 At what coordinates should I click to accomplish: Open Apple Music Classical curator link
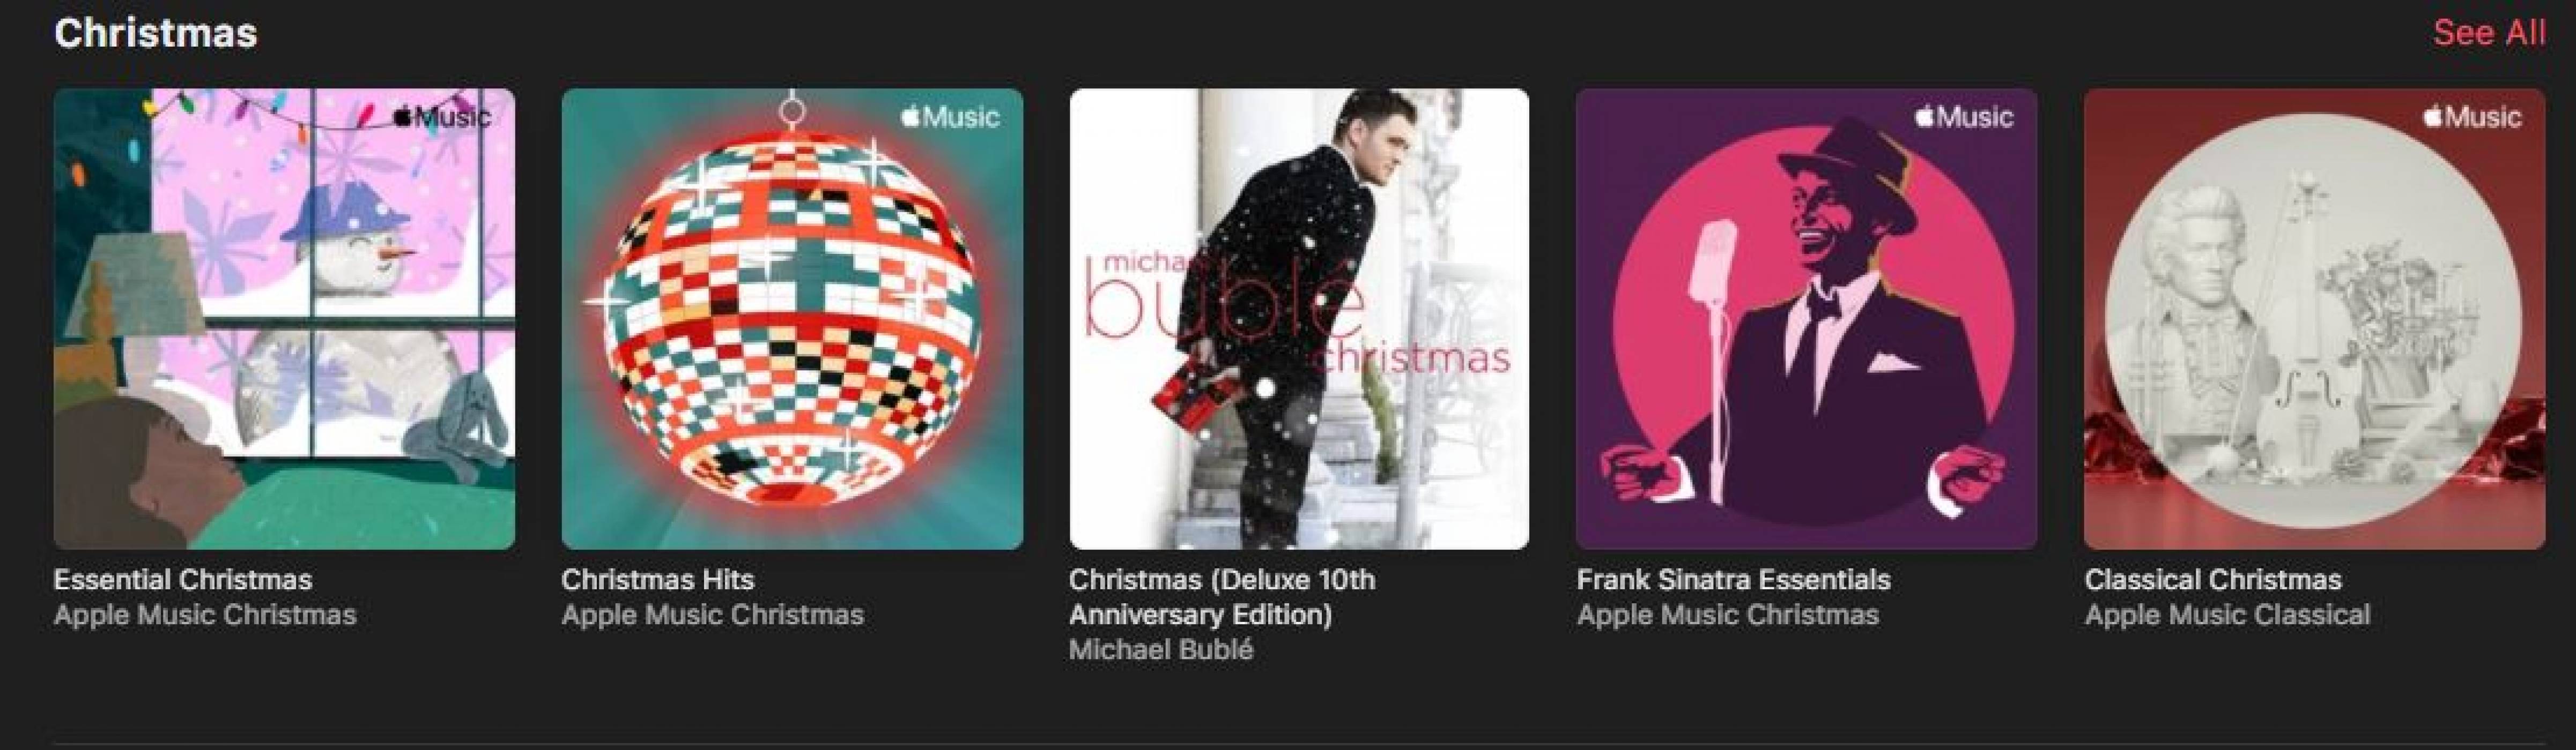pyautogui.click(x=2227, y=614)
